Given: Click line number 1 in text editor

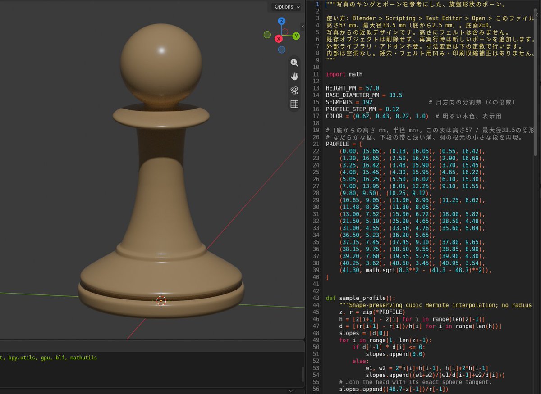Looking at the screenshot, I should tap(317, 5).
